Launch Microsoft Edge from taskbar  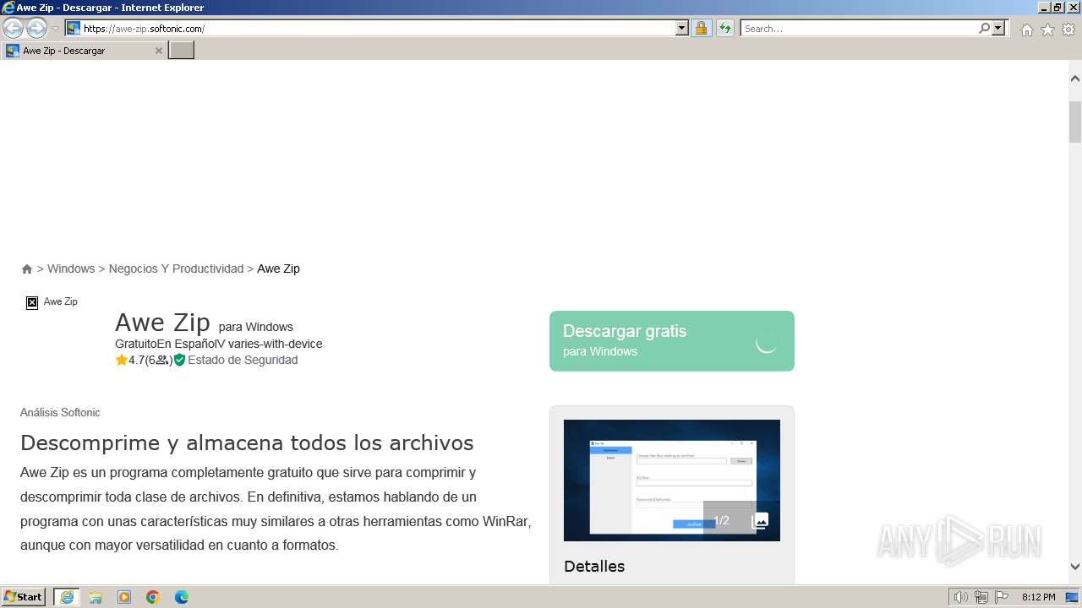tap(182, 597)
